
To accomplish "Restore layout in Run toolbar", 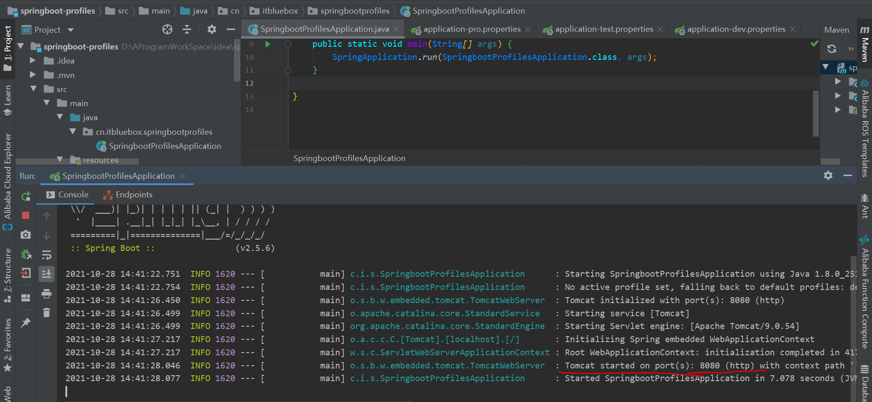I will tap(26, 298).
